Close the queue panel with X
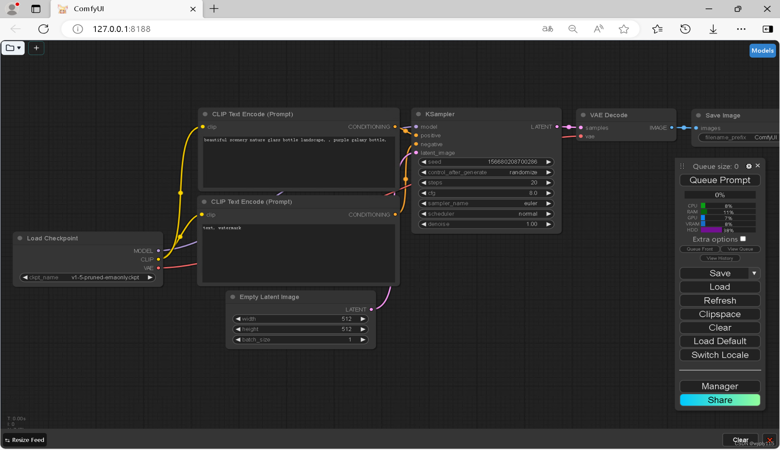 tap(758, 166)
